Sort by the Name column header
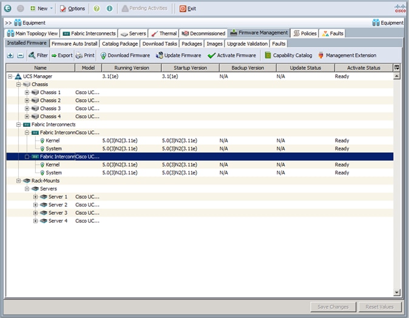 (x=41, y=68)
